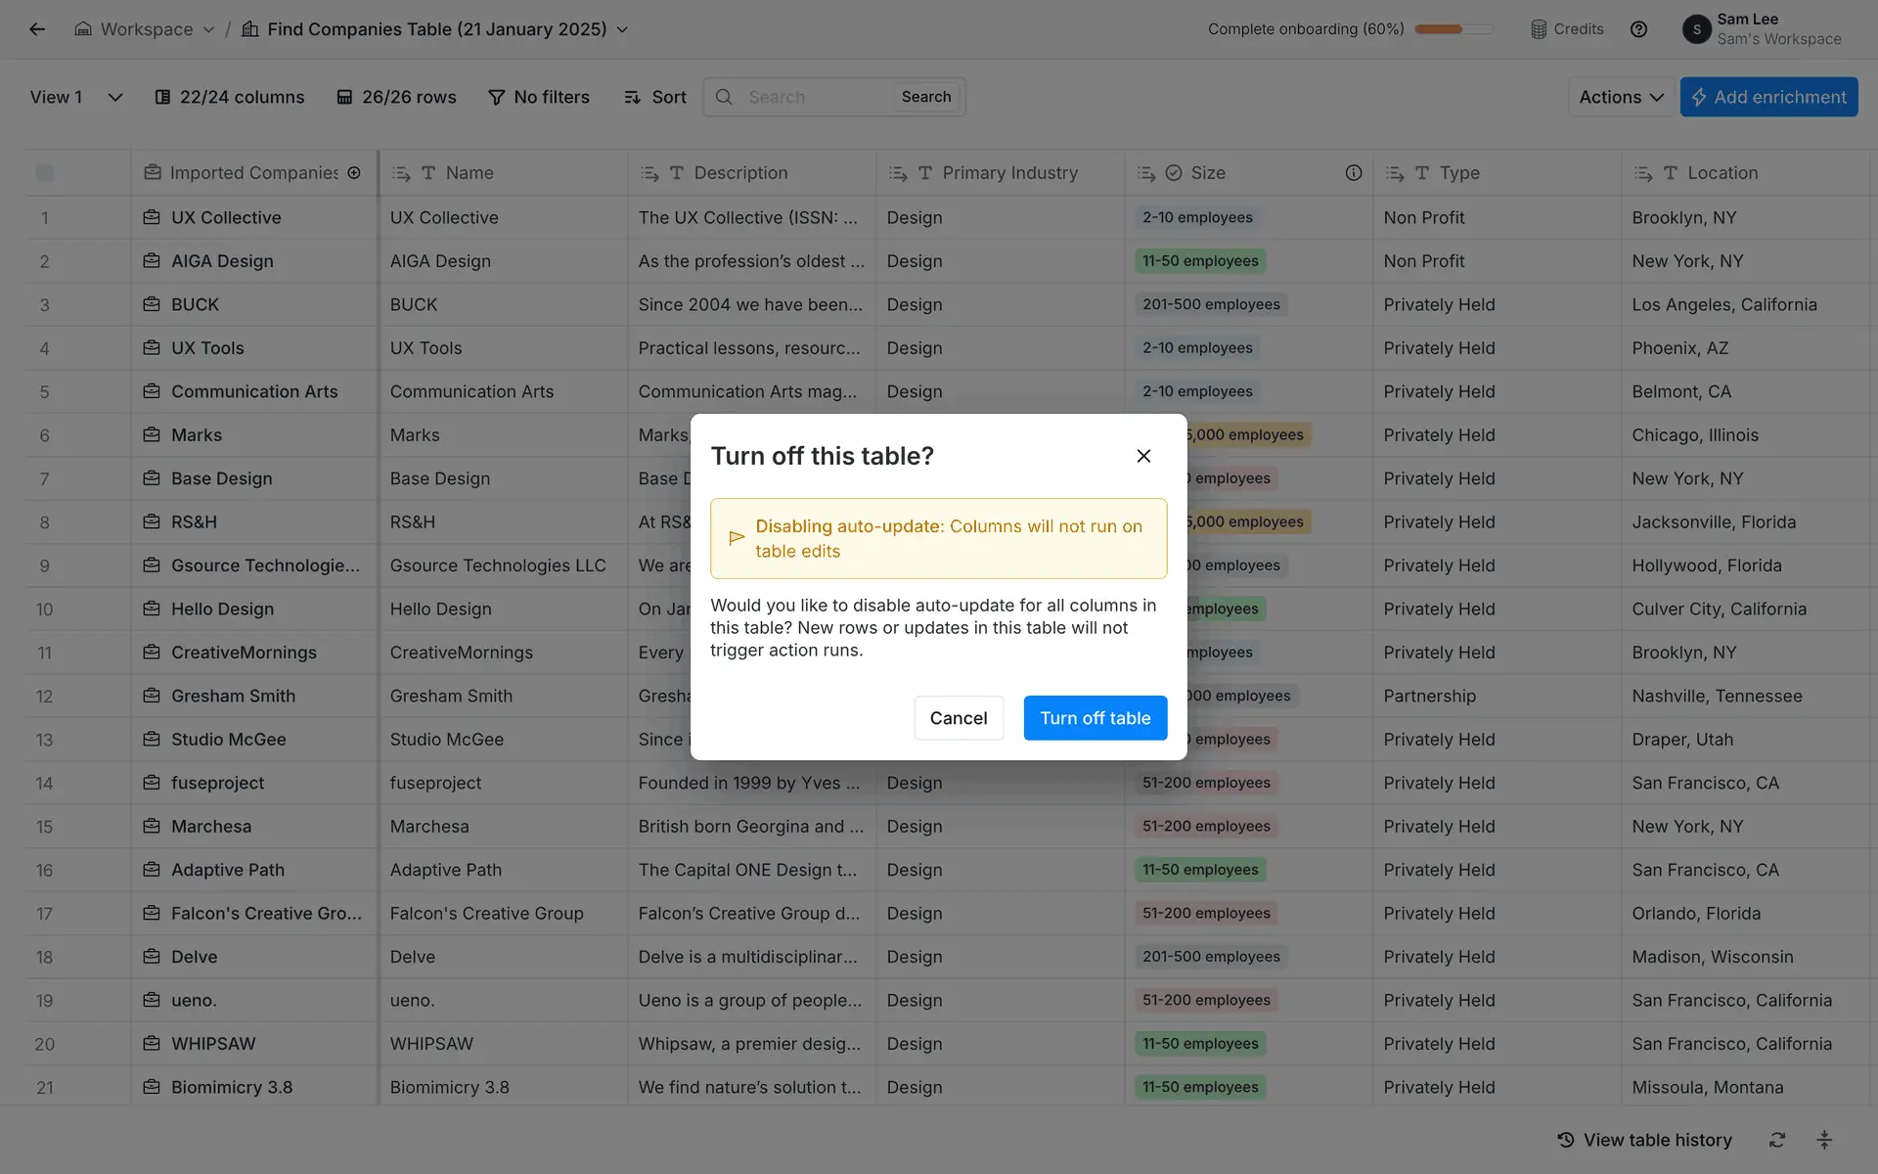Close the Turn off table dialog
Screen dimensions: 1878x1174
tap(1143, 456)
